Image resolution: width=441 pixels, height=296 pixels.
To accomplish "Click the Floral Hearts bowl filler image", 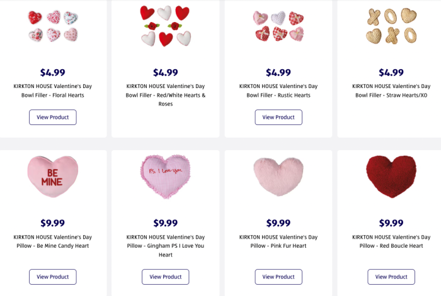I will tap(53, 26).
